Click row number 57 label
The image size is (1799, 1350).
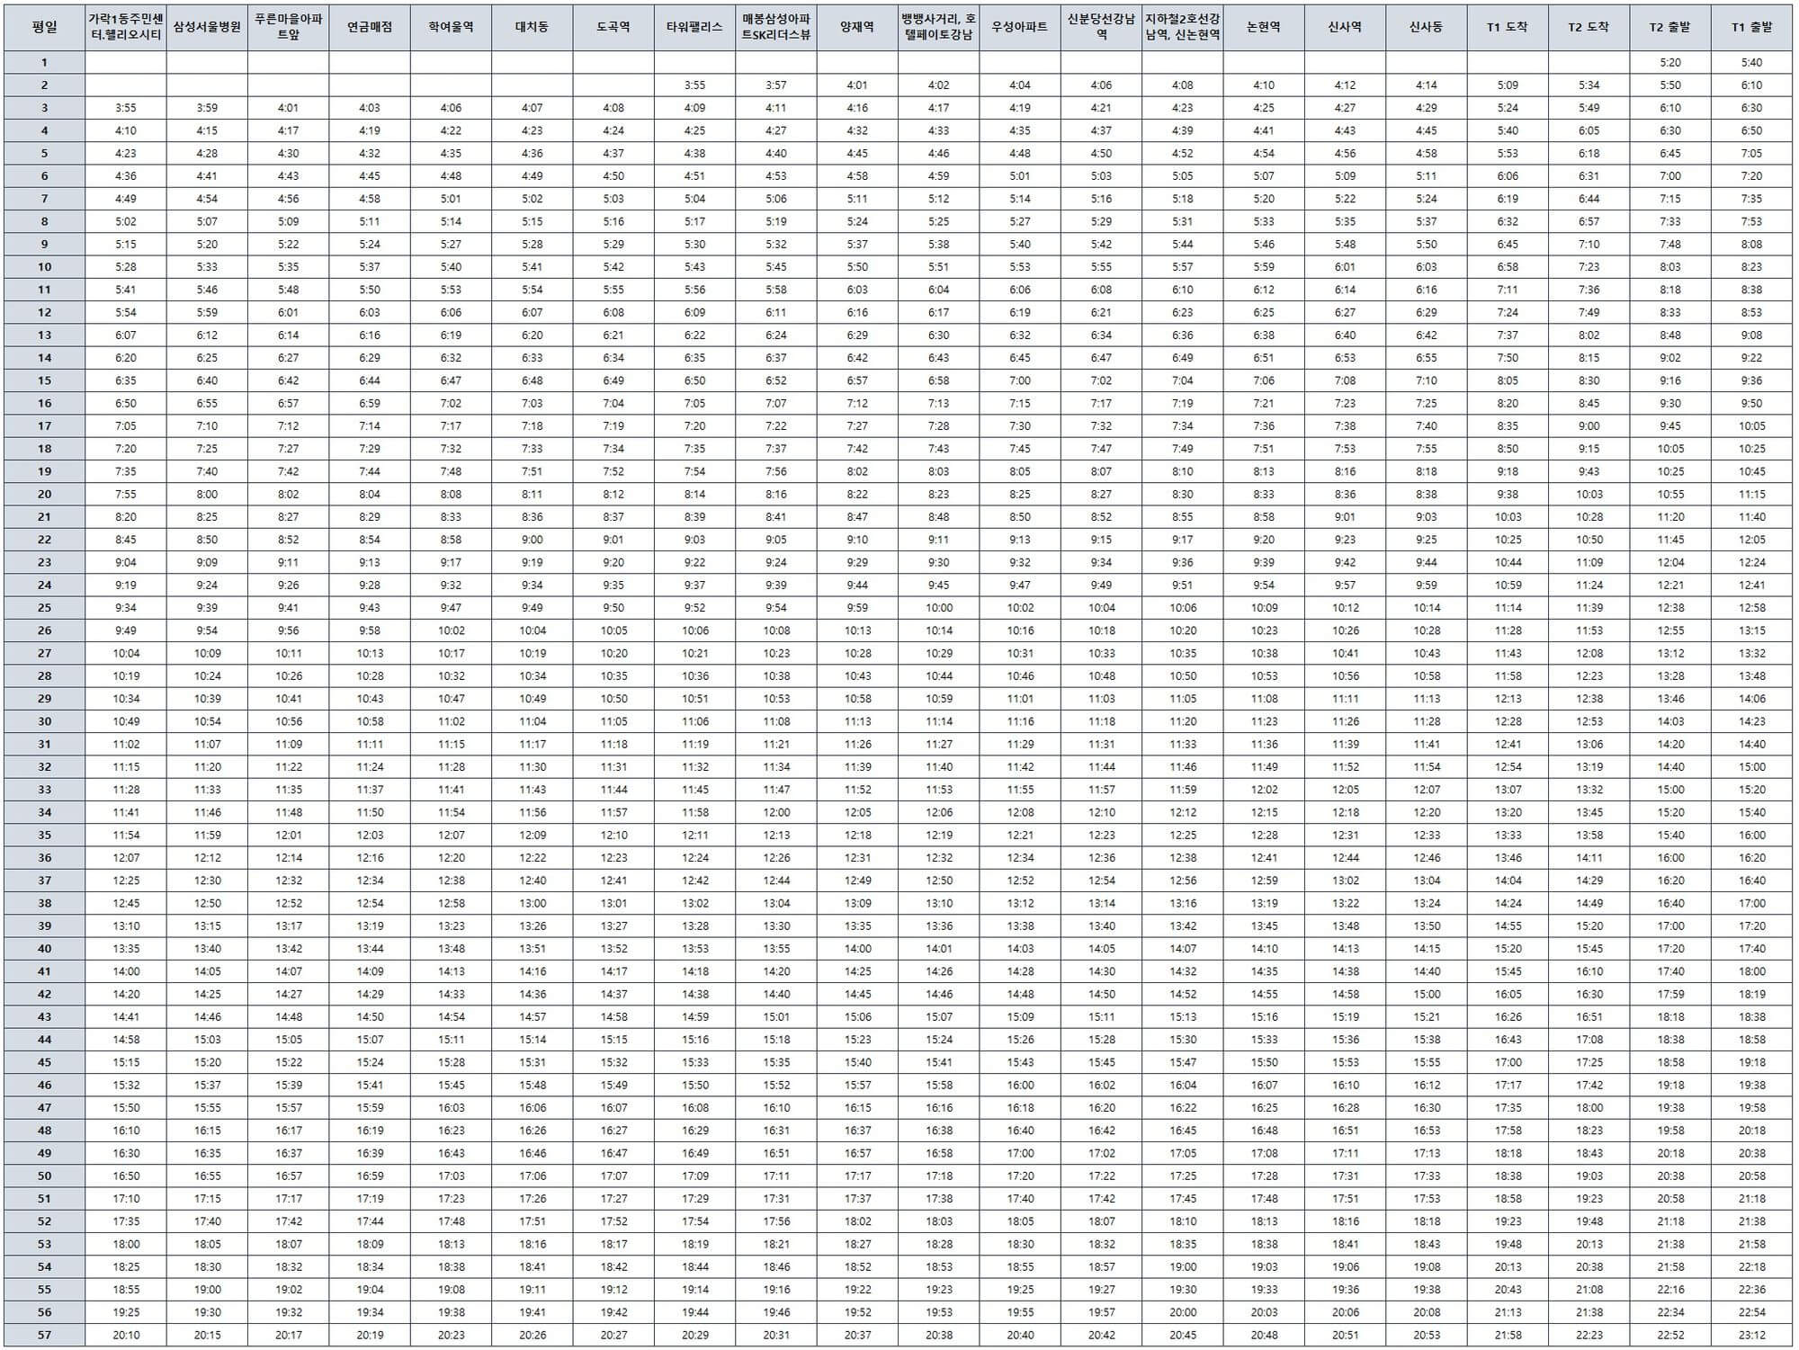[44, 1335]
